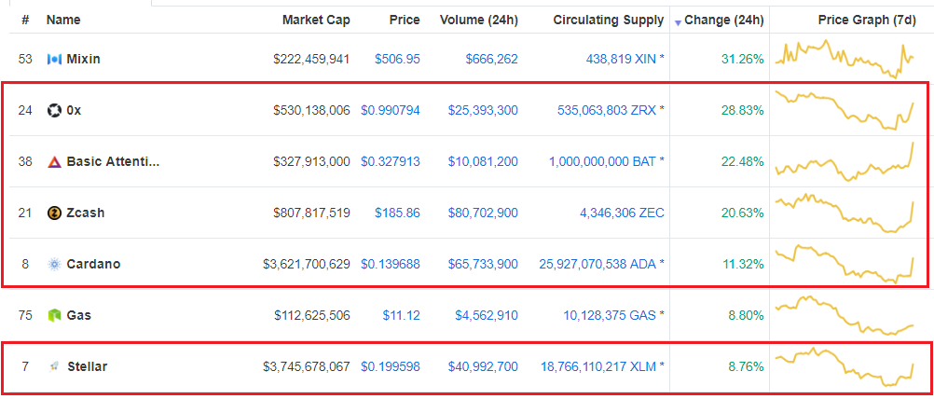Open the Zcash coin name link
This screenshot has width=934, height=399.
[x=85, y=213]
